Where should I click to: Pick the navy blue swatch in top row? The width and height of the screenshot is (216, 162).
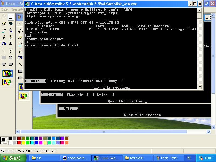coord(36,139)
